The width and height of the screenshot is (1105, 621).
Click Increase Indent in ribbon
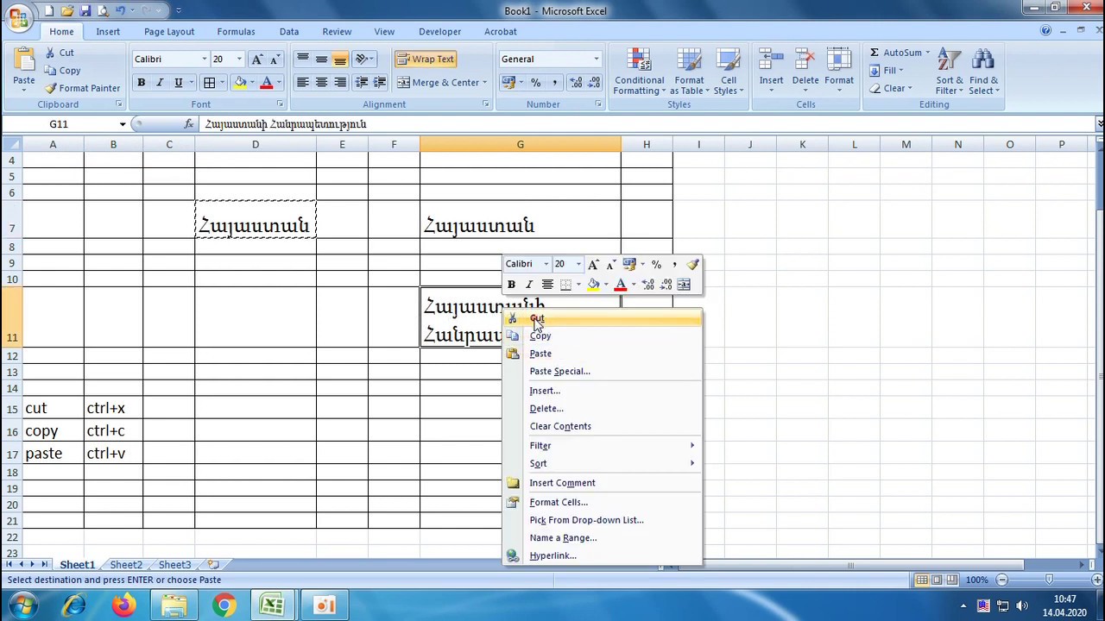(x=380, y=83)
